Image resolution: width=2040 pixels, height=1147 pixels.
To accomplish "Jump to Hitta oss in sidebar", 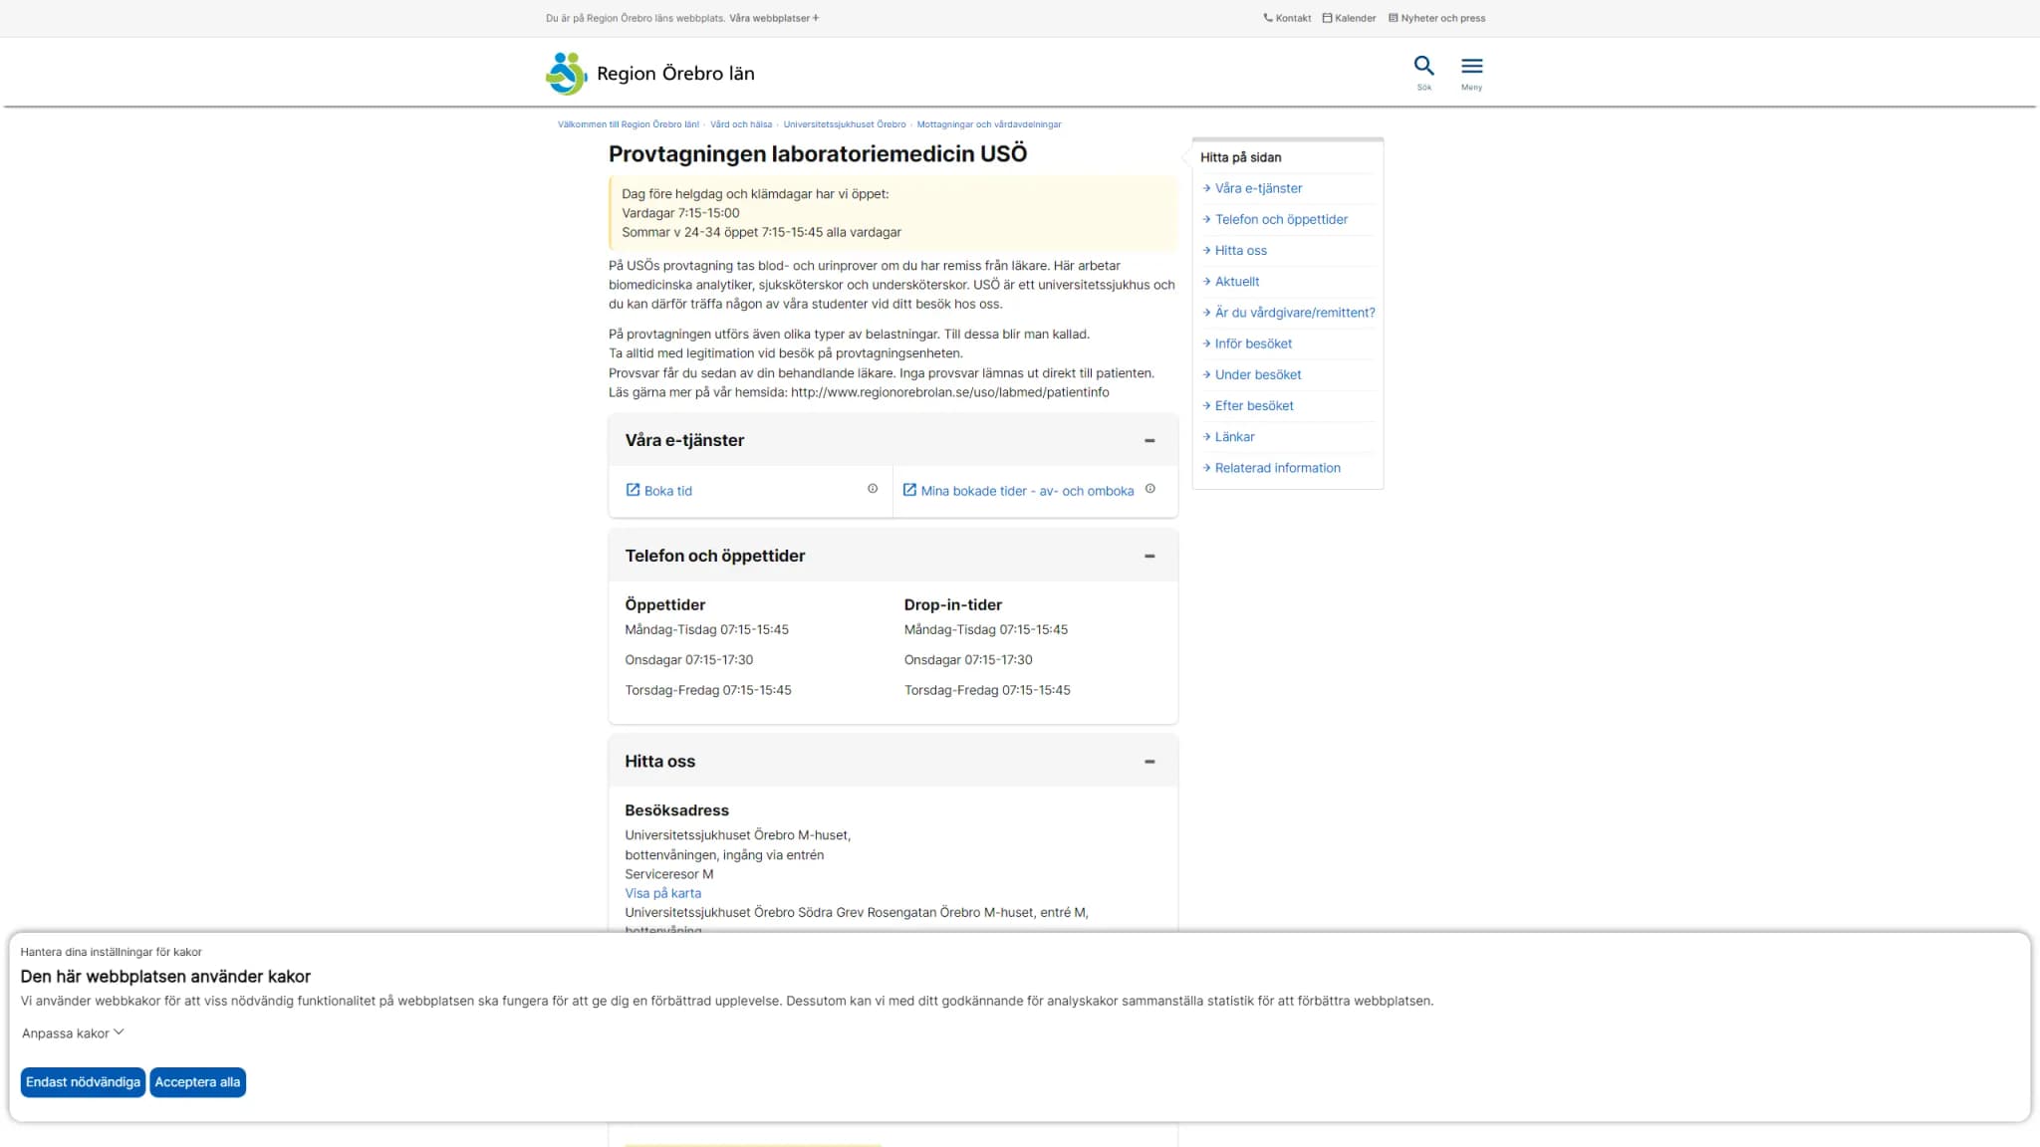I will (x=1240, y=251).
